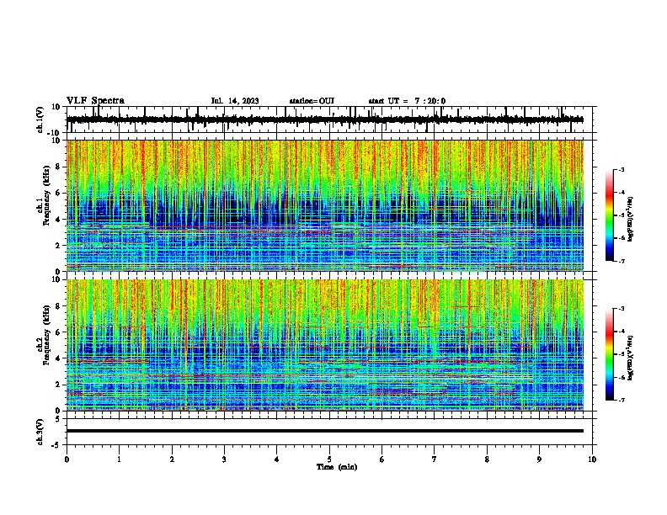Image resolution: width=667 pixels, height=515 pixels.
Task: Click the ch.2 color bar log(PSD) units label
Action: pyautogui.click(x=631, y=358)
